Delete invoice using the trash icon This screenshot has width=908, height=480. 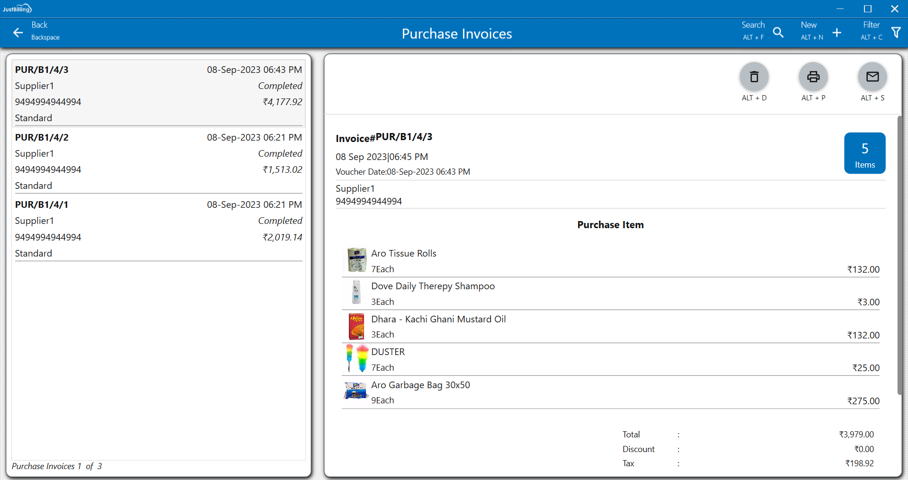[754, 77]
